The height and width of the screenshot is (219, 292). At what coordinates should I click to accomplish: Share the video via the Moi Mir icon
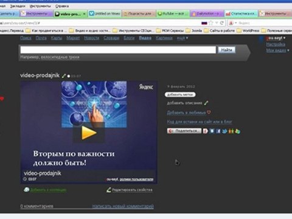[x=237, y=131]
